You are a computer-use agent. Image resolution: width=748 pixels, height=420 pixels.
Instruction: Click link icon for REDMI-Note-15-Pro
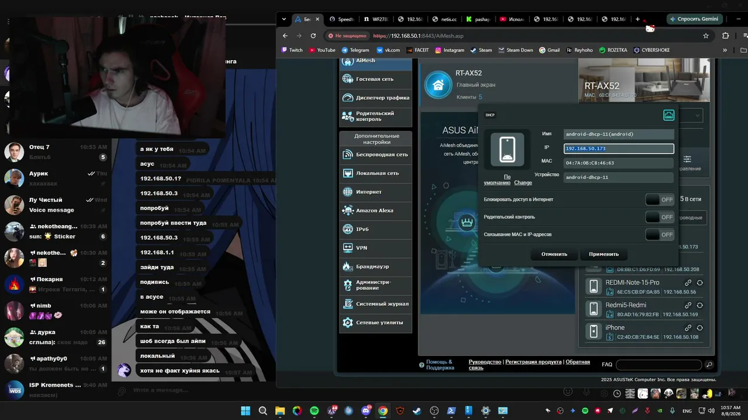[688, 283]
